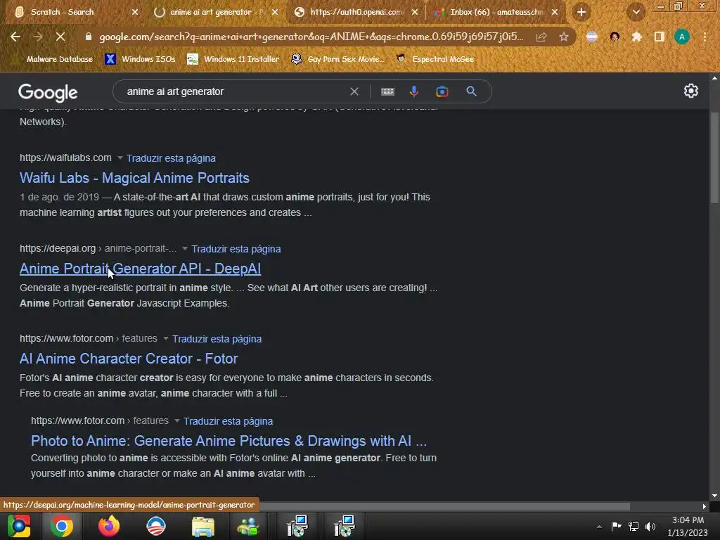Open the volume speaker tray icon

pos(650,526)
